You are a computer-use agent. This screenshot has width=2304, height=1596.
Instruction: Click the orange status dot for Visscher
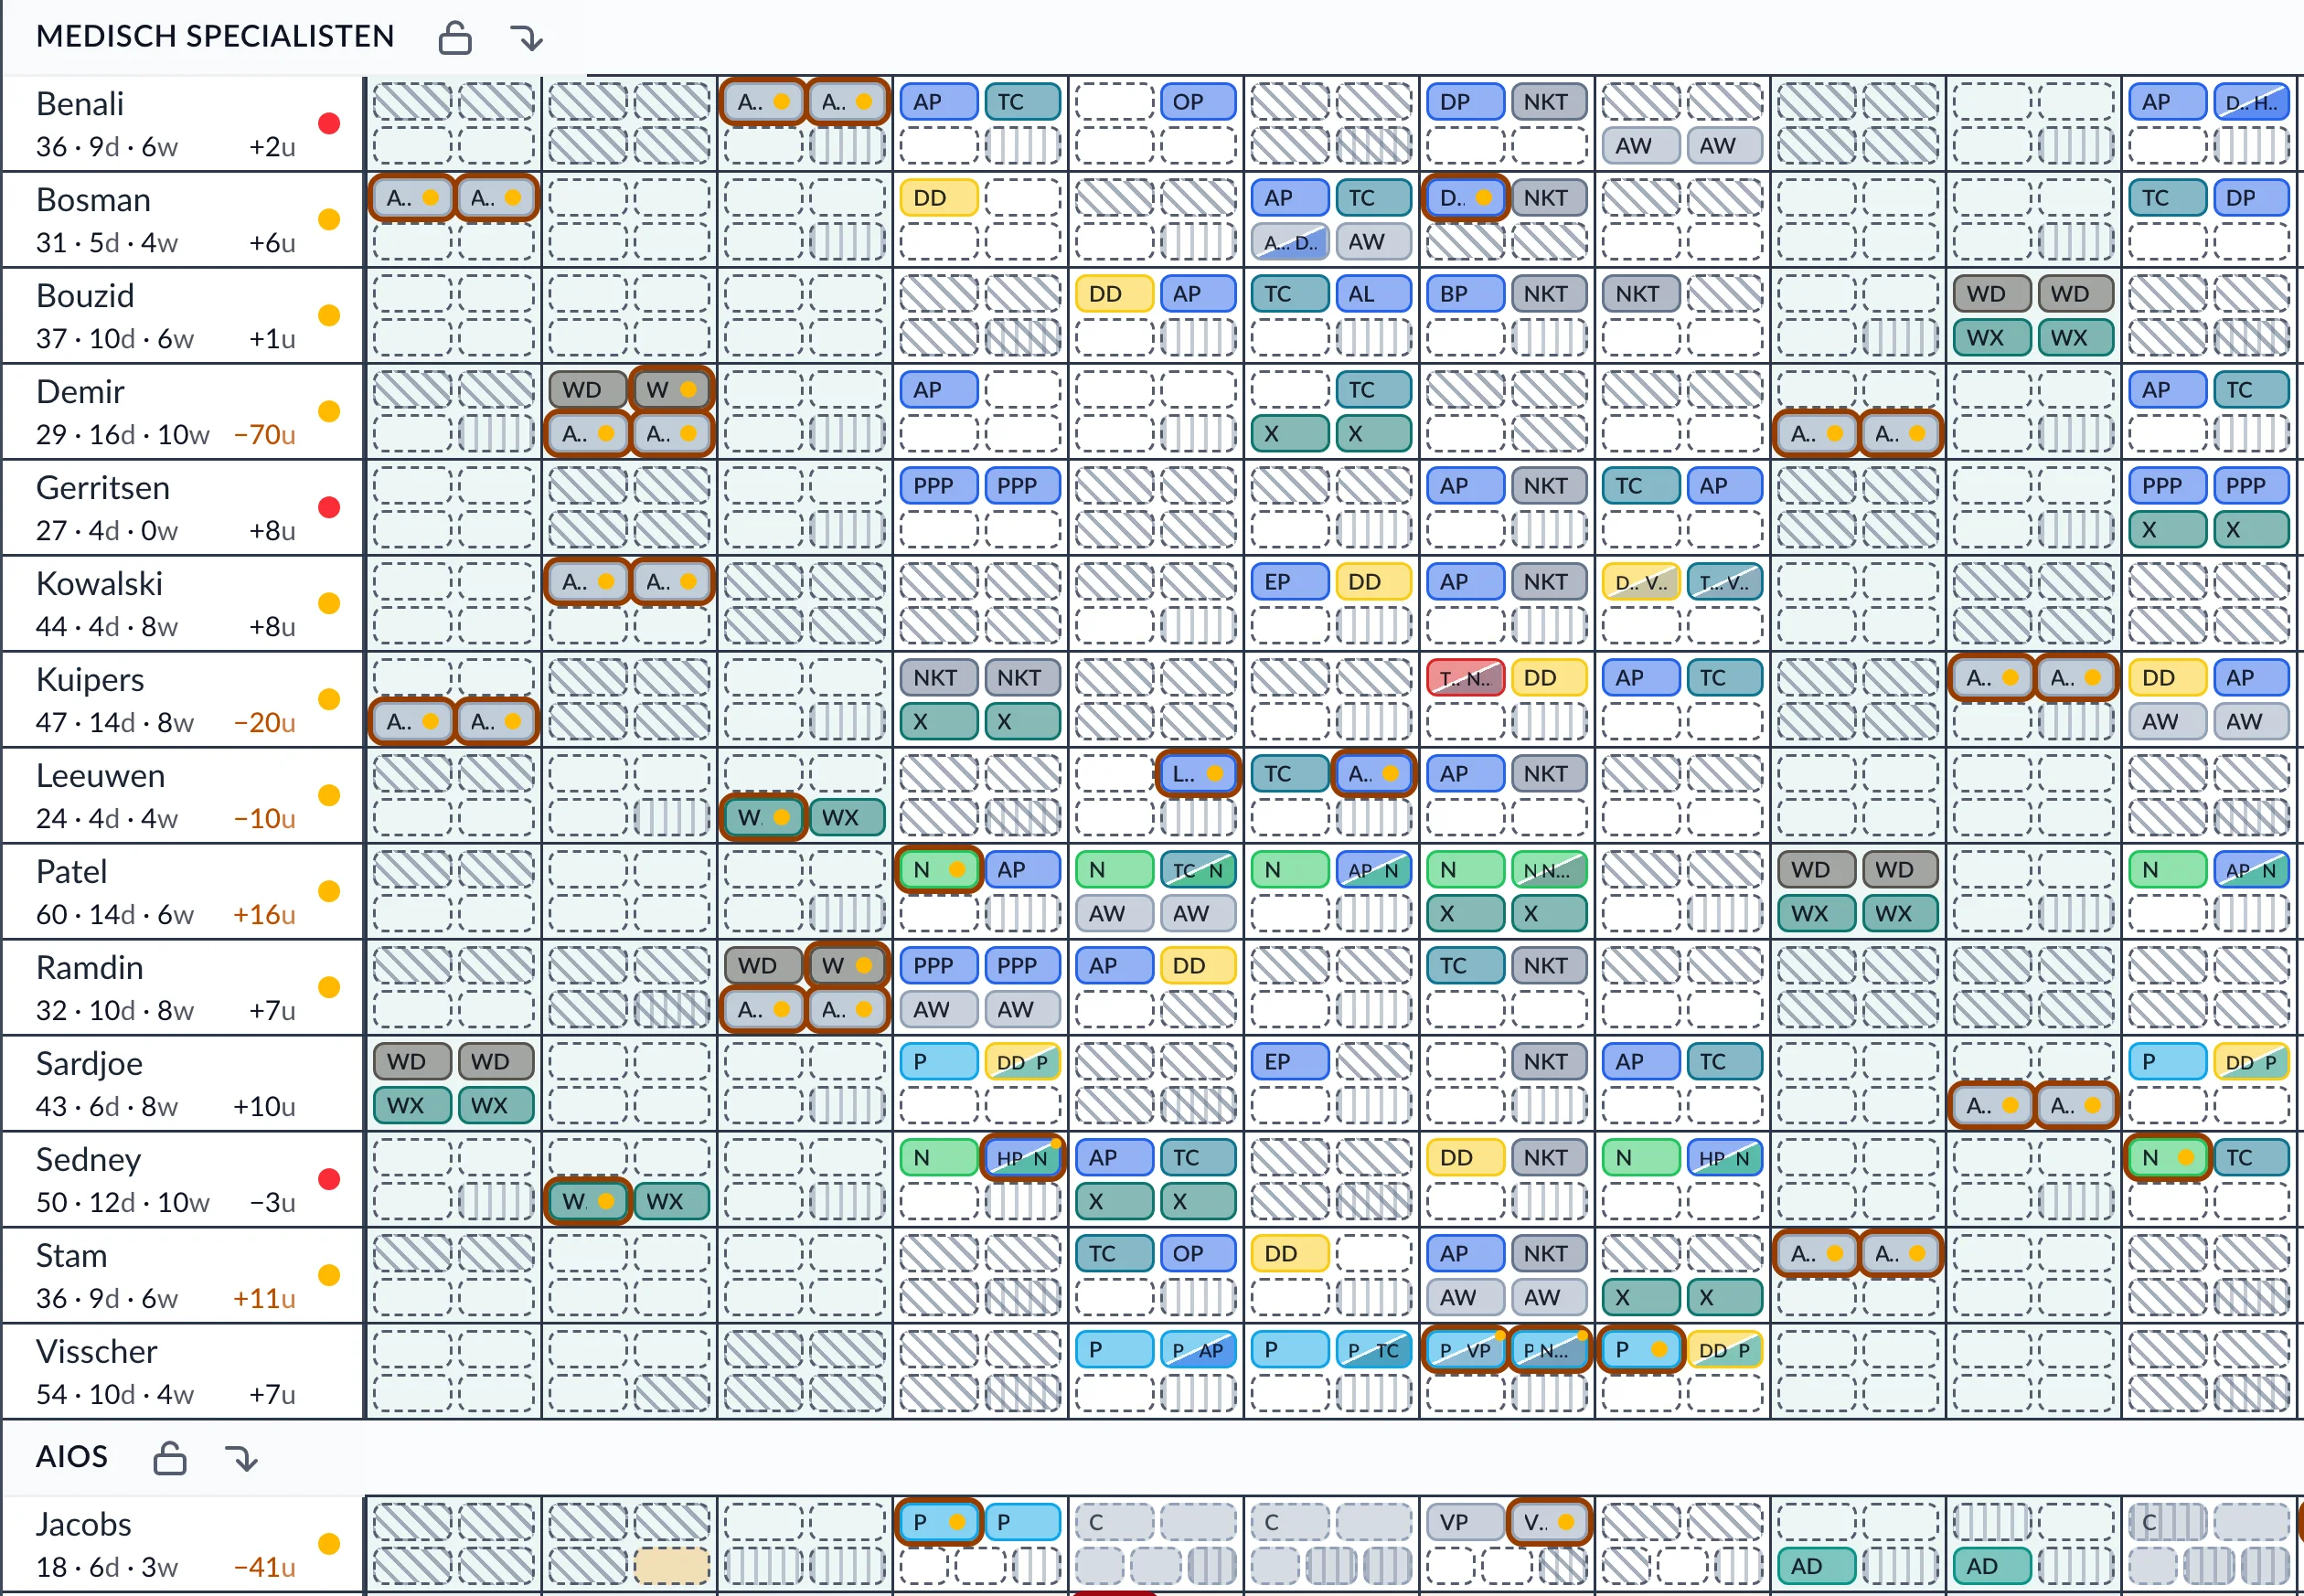pyautogui.click(x=329, y=1372)
